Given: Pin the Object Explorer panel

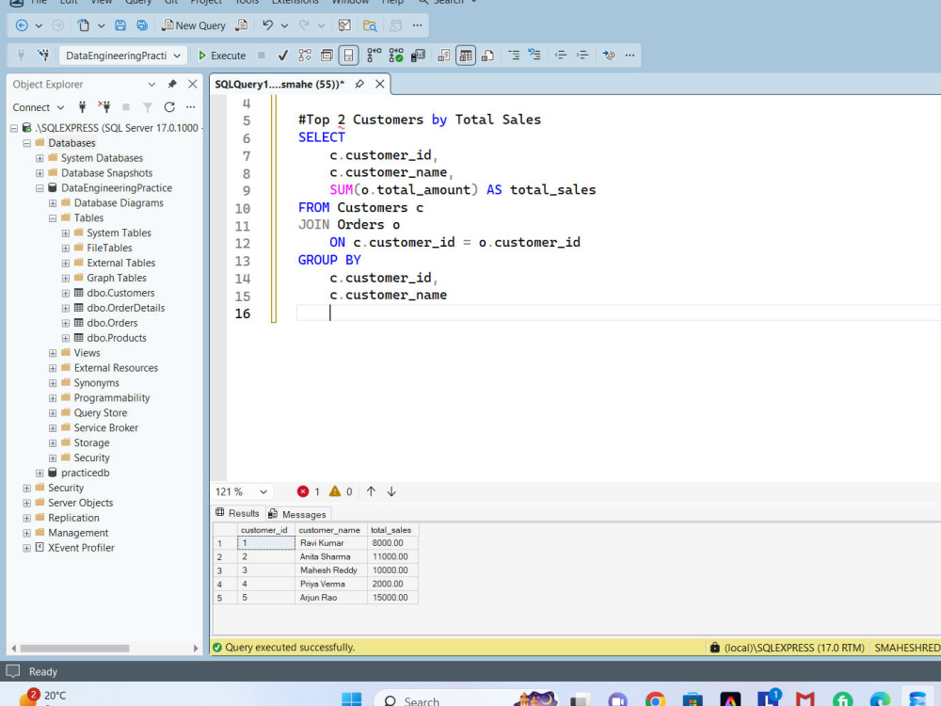Looking at the screenshot, I should pos(172,84).
